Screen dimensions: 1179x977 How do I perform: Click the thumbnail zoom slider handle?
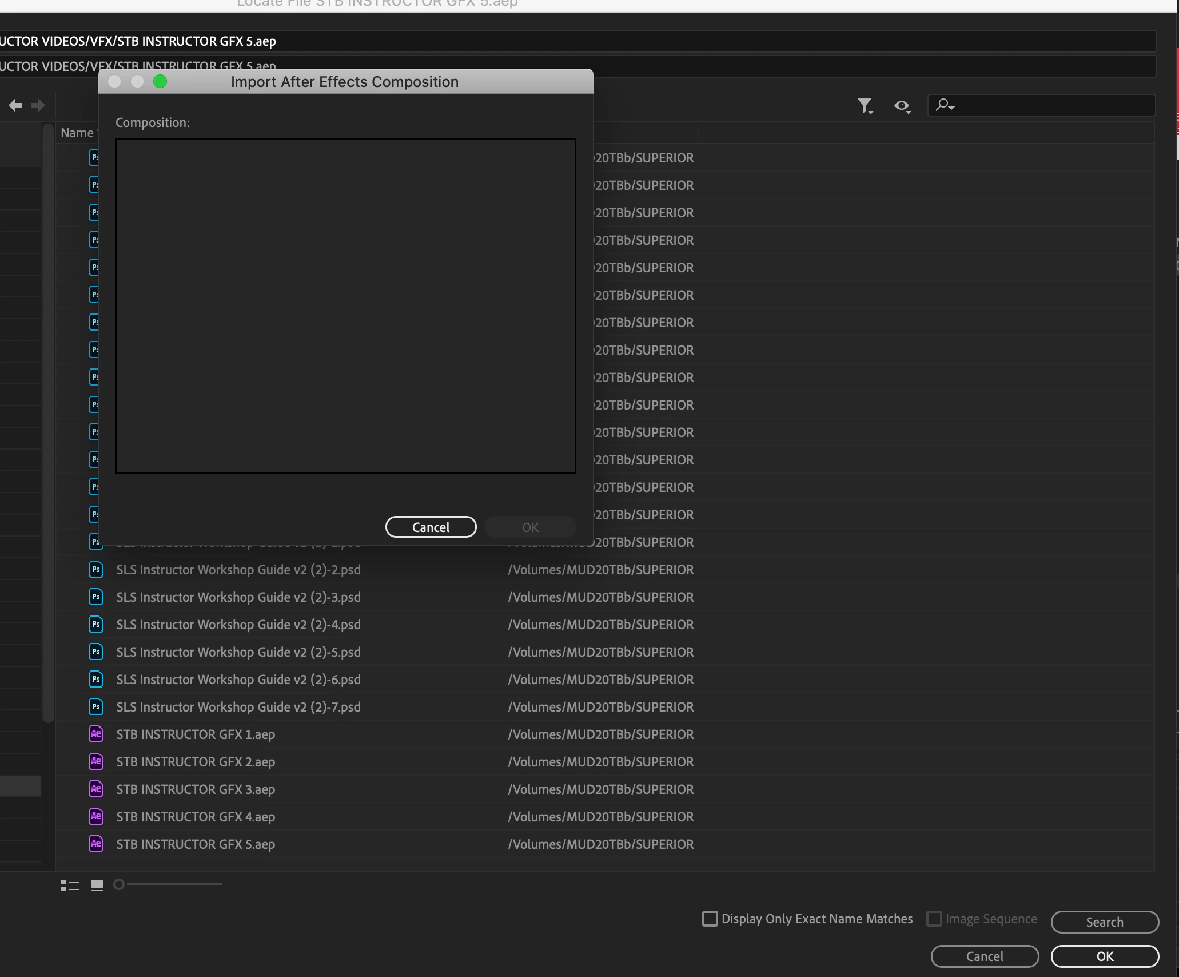coord(119,885)
